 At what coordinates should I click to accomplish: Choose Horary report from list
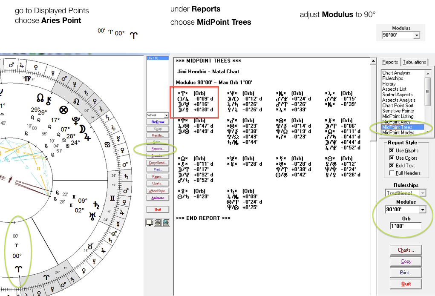click(389, 84)
